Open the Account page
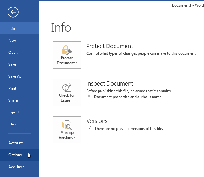This screenshot has width=204, height=177. tap(19, 143)
